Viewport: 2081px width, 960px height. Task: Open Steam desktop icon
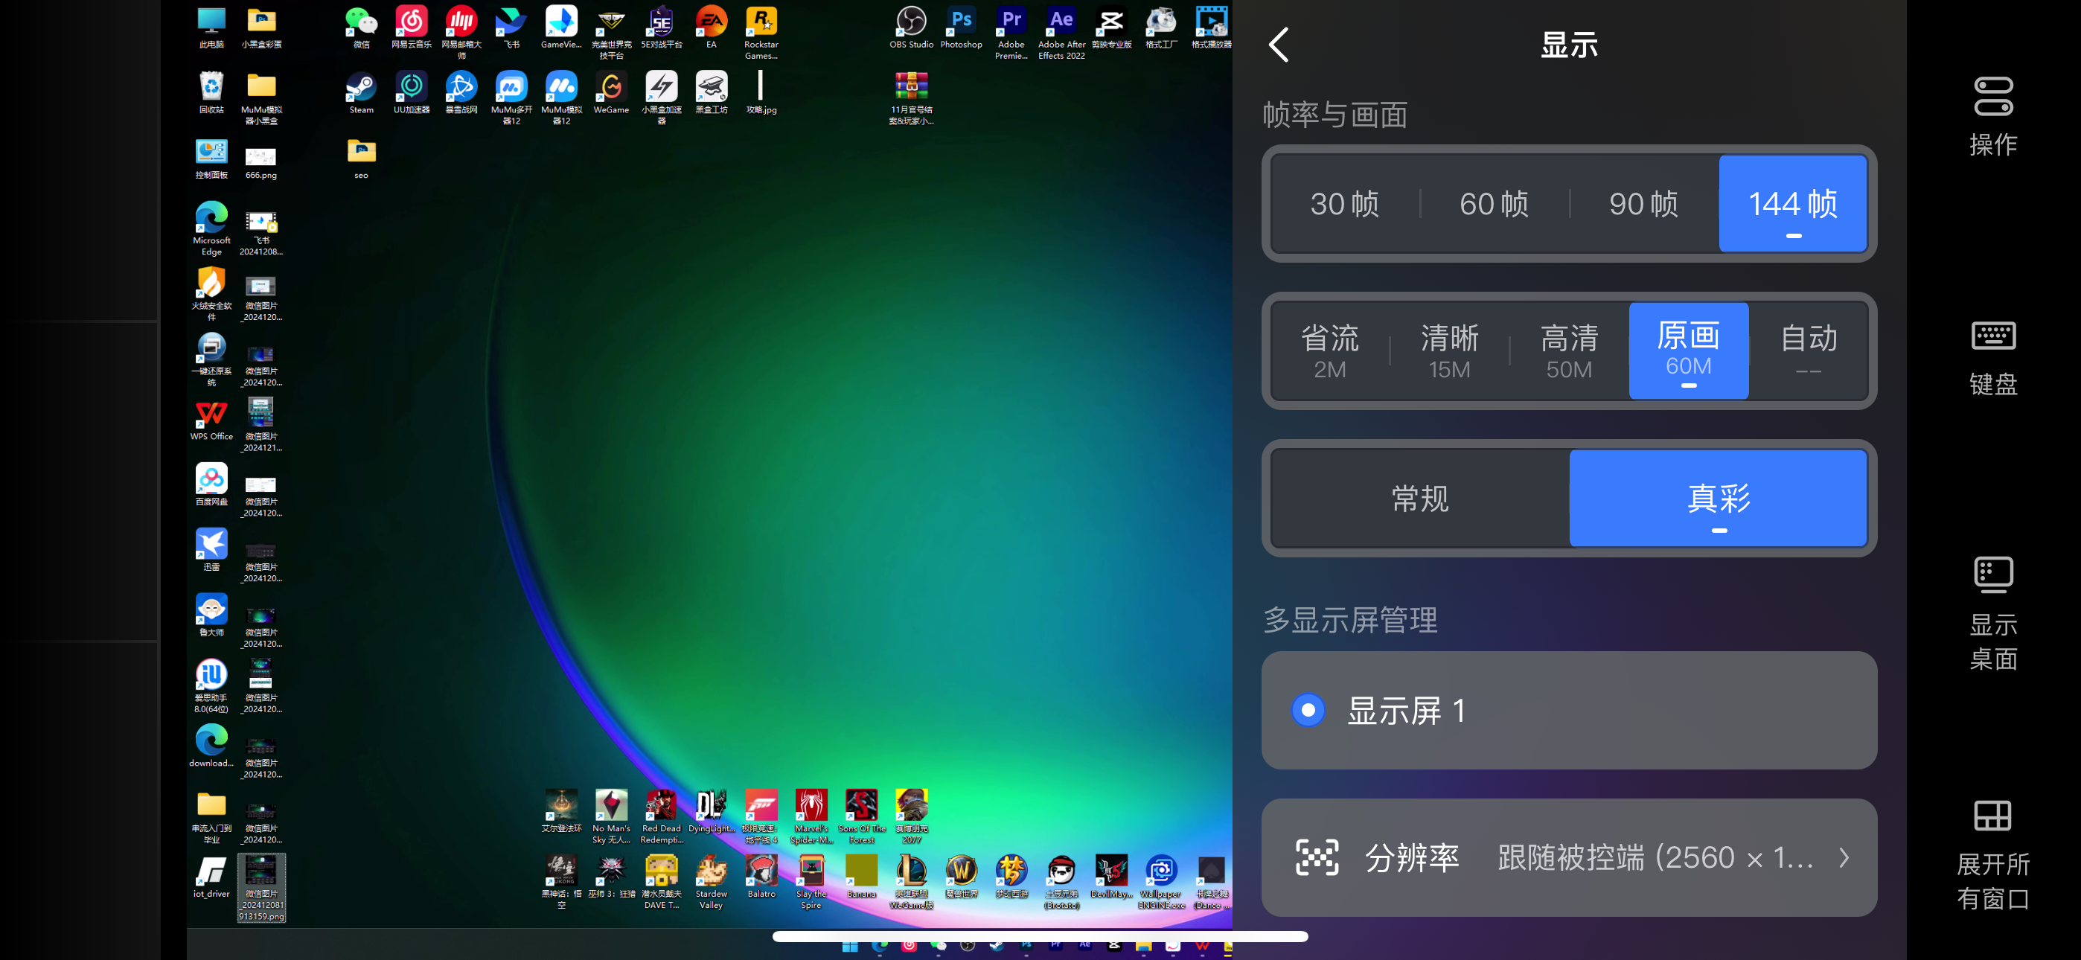(x=361, y=92)
